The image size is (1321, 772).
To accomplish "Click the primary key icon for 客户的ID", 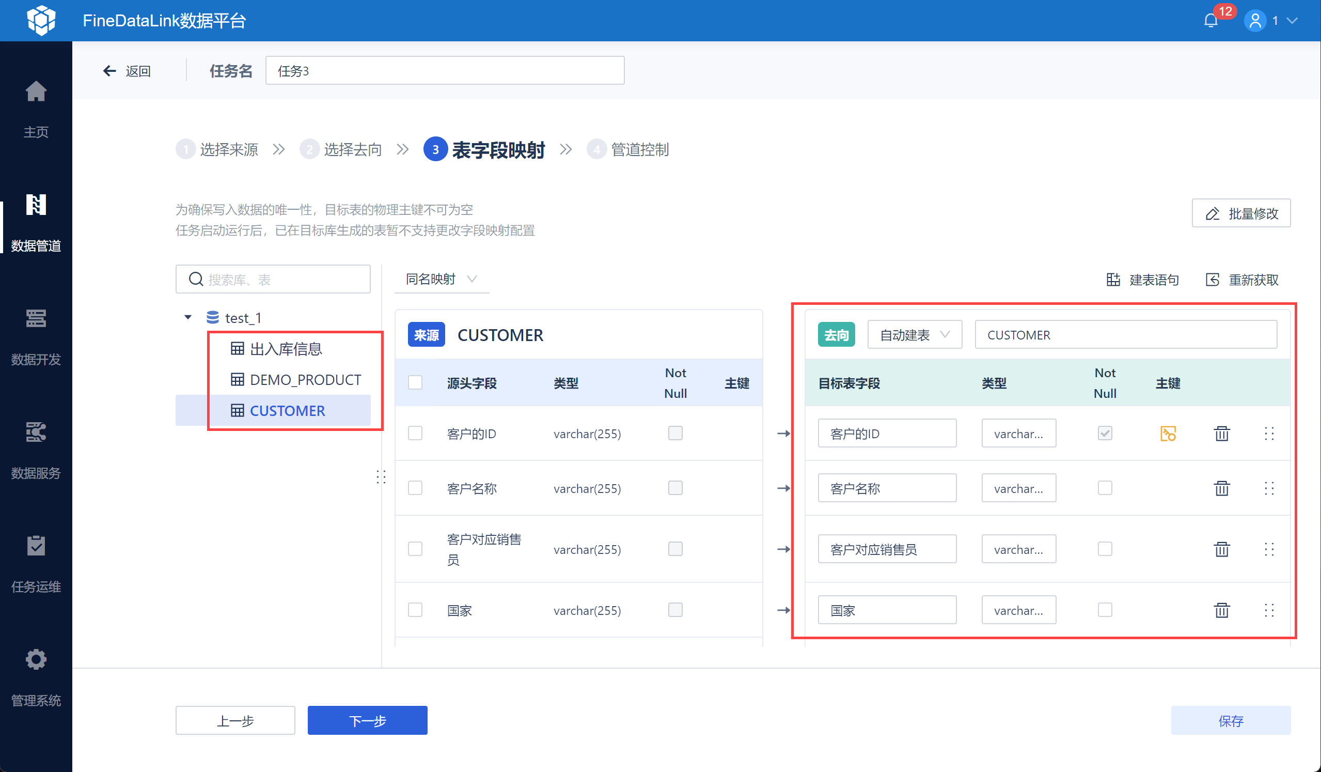I will tap(1168, 433).
